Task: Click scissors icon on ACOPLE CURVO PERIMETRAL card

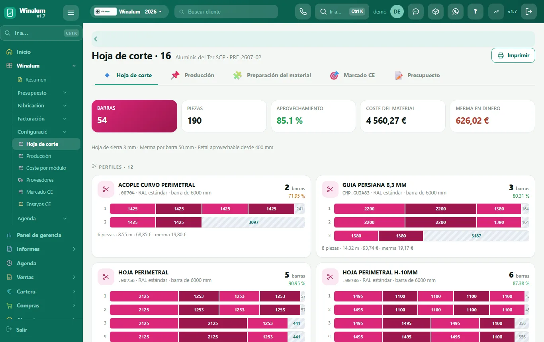Action: pos(106,189)
